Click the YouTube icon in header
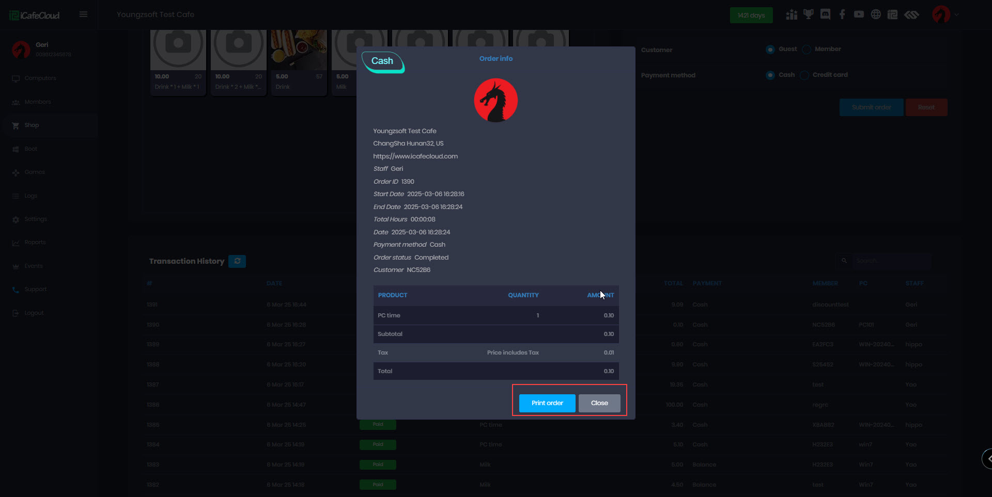The height and width of the screenshot is (497, 992). click(859, 14)
